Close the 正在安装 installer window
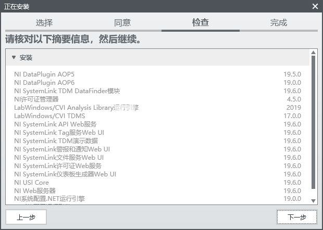Viewport: 323px width, 230px height. [315, 6]
